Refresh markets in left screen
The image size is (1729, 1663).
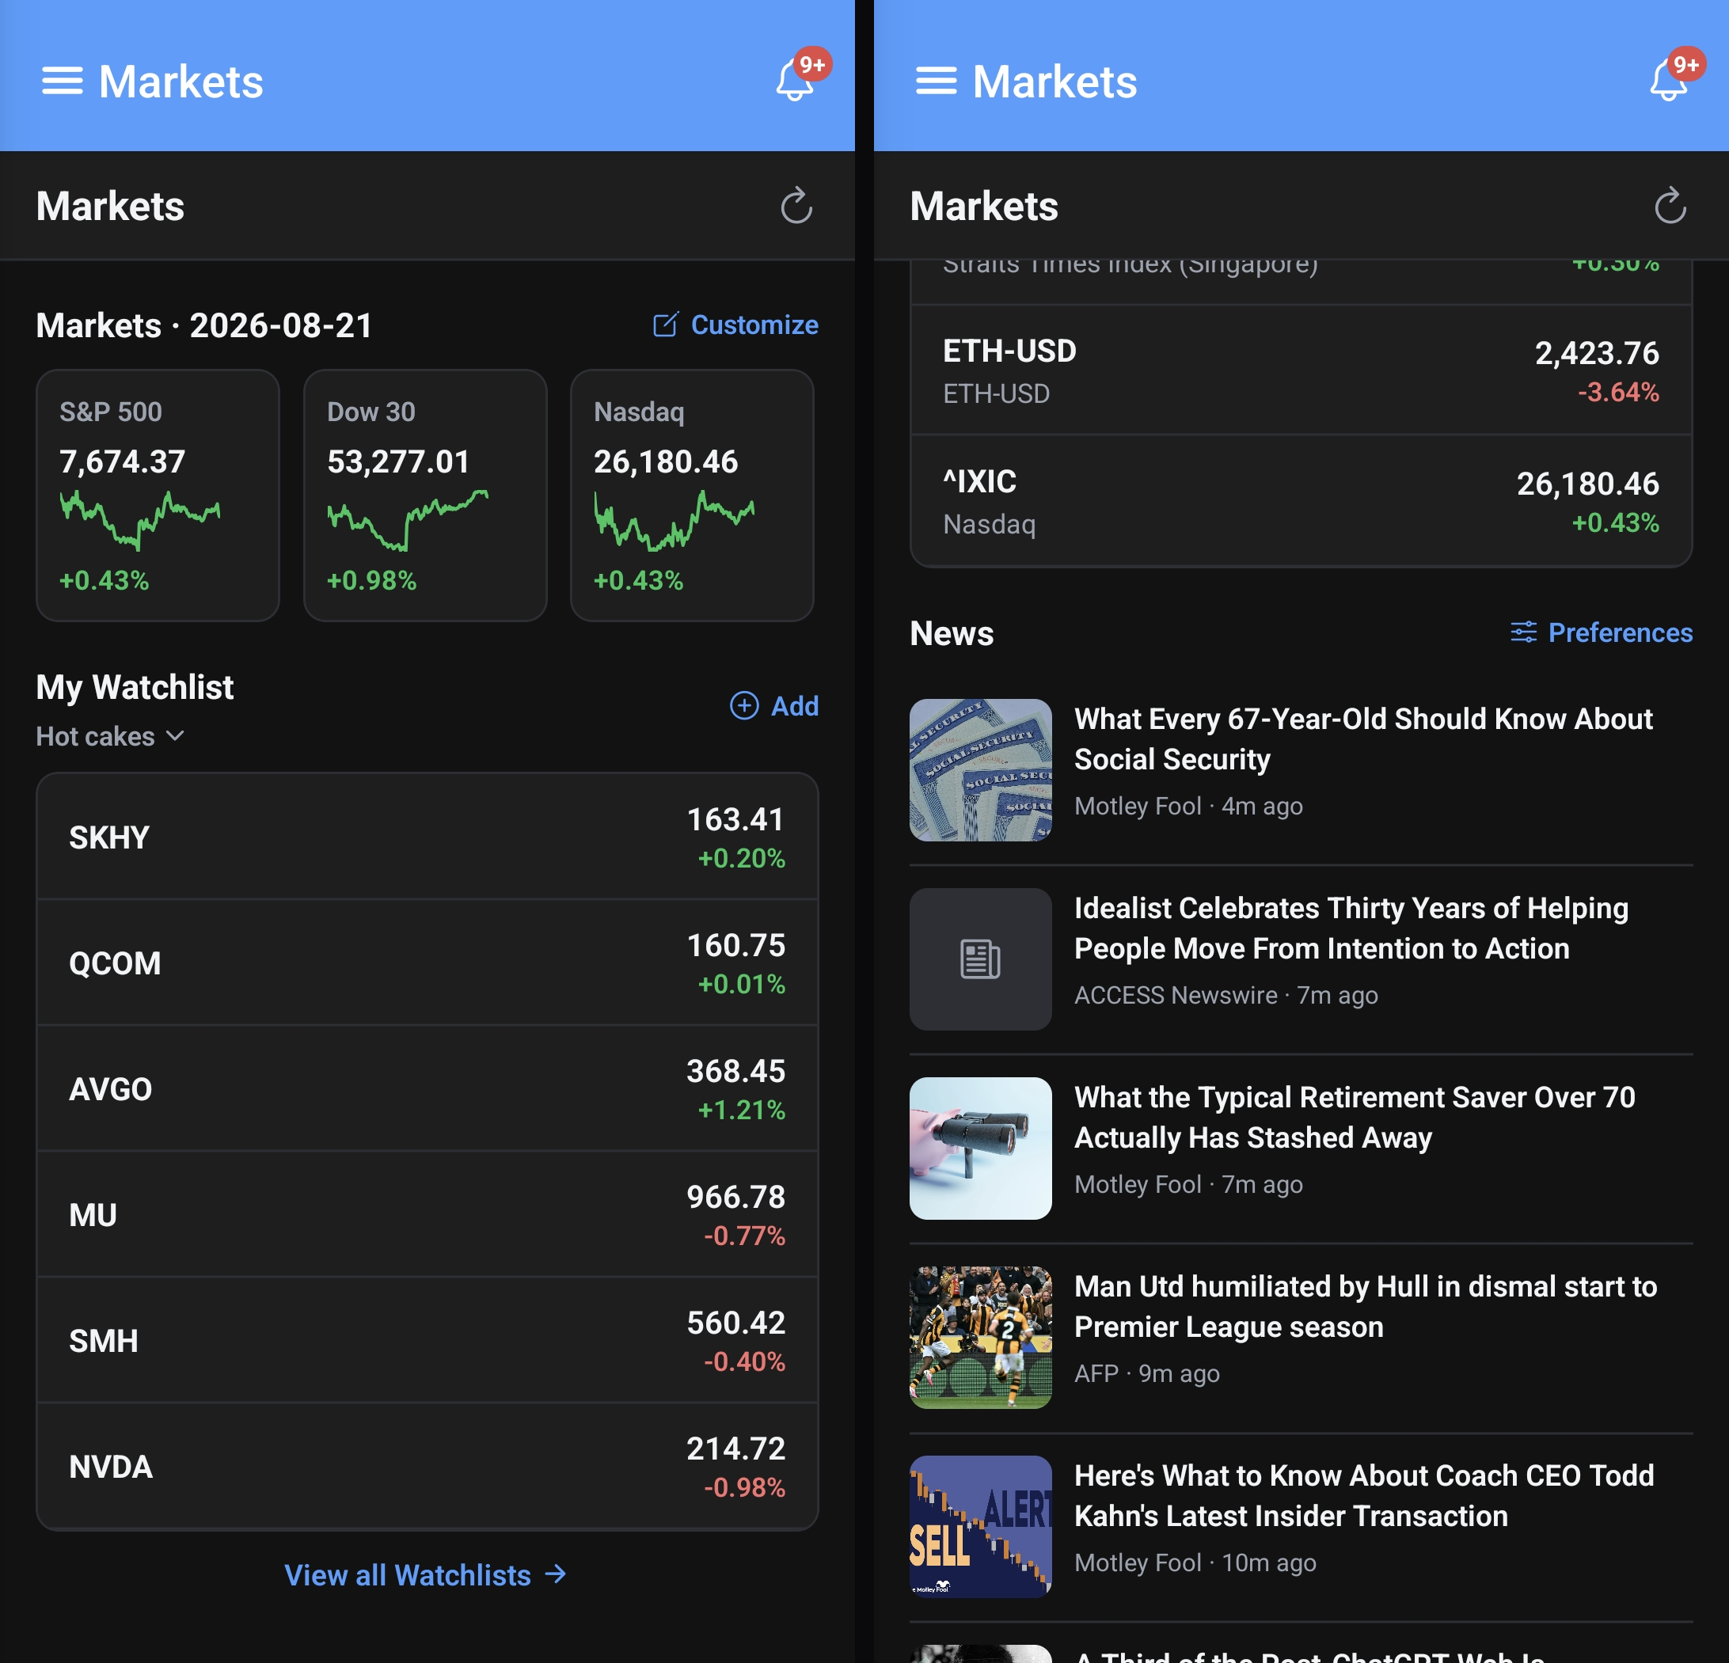(796, 207)
